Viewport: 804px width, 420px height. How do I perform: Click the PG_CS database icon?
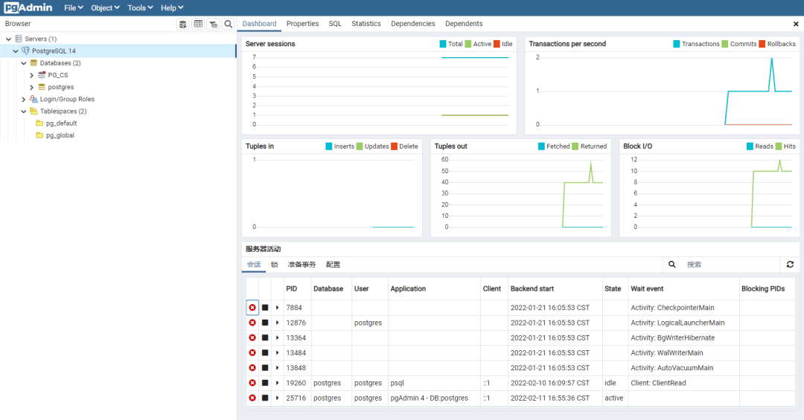point(42,75)
